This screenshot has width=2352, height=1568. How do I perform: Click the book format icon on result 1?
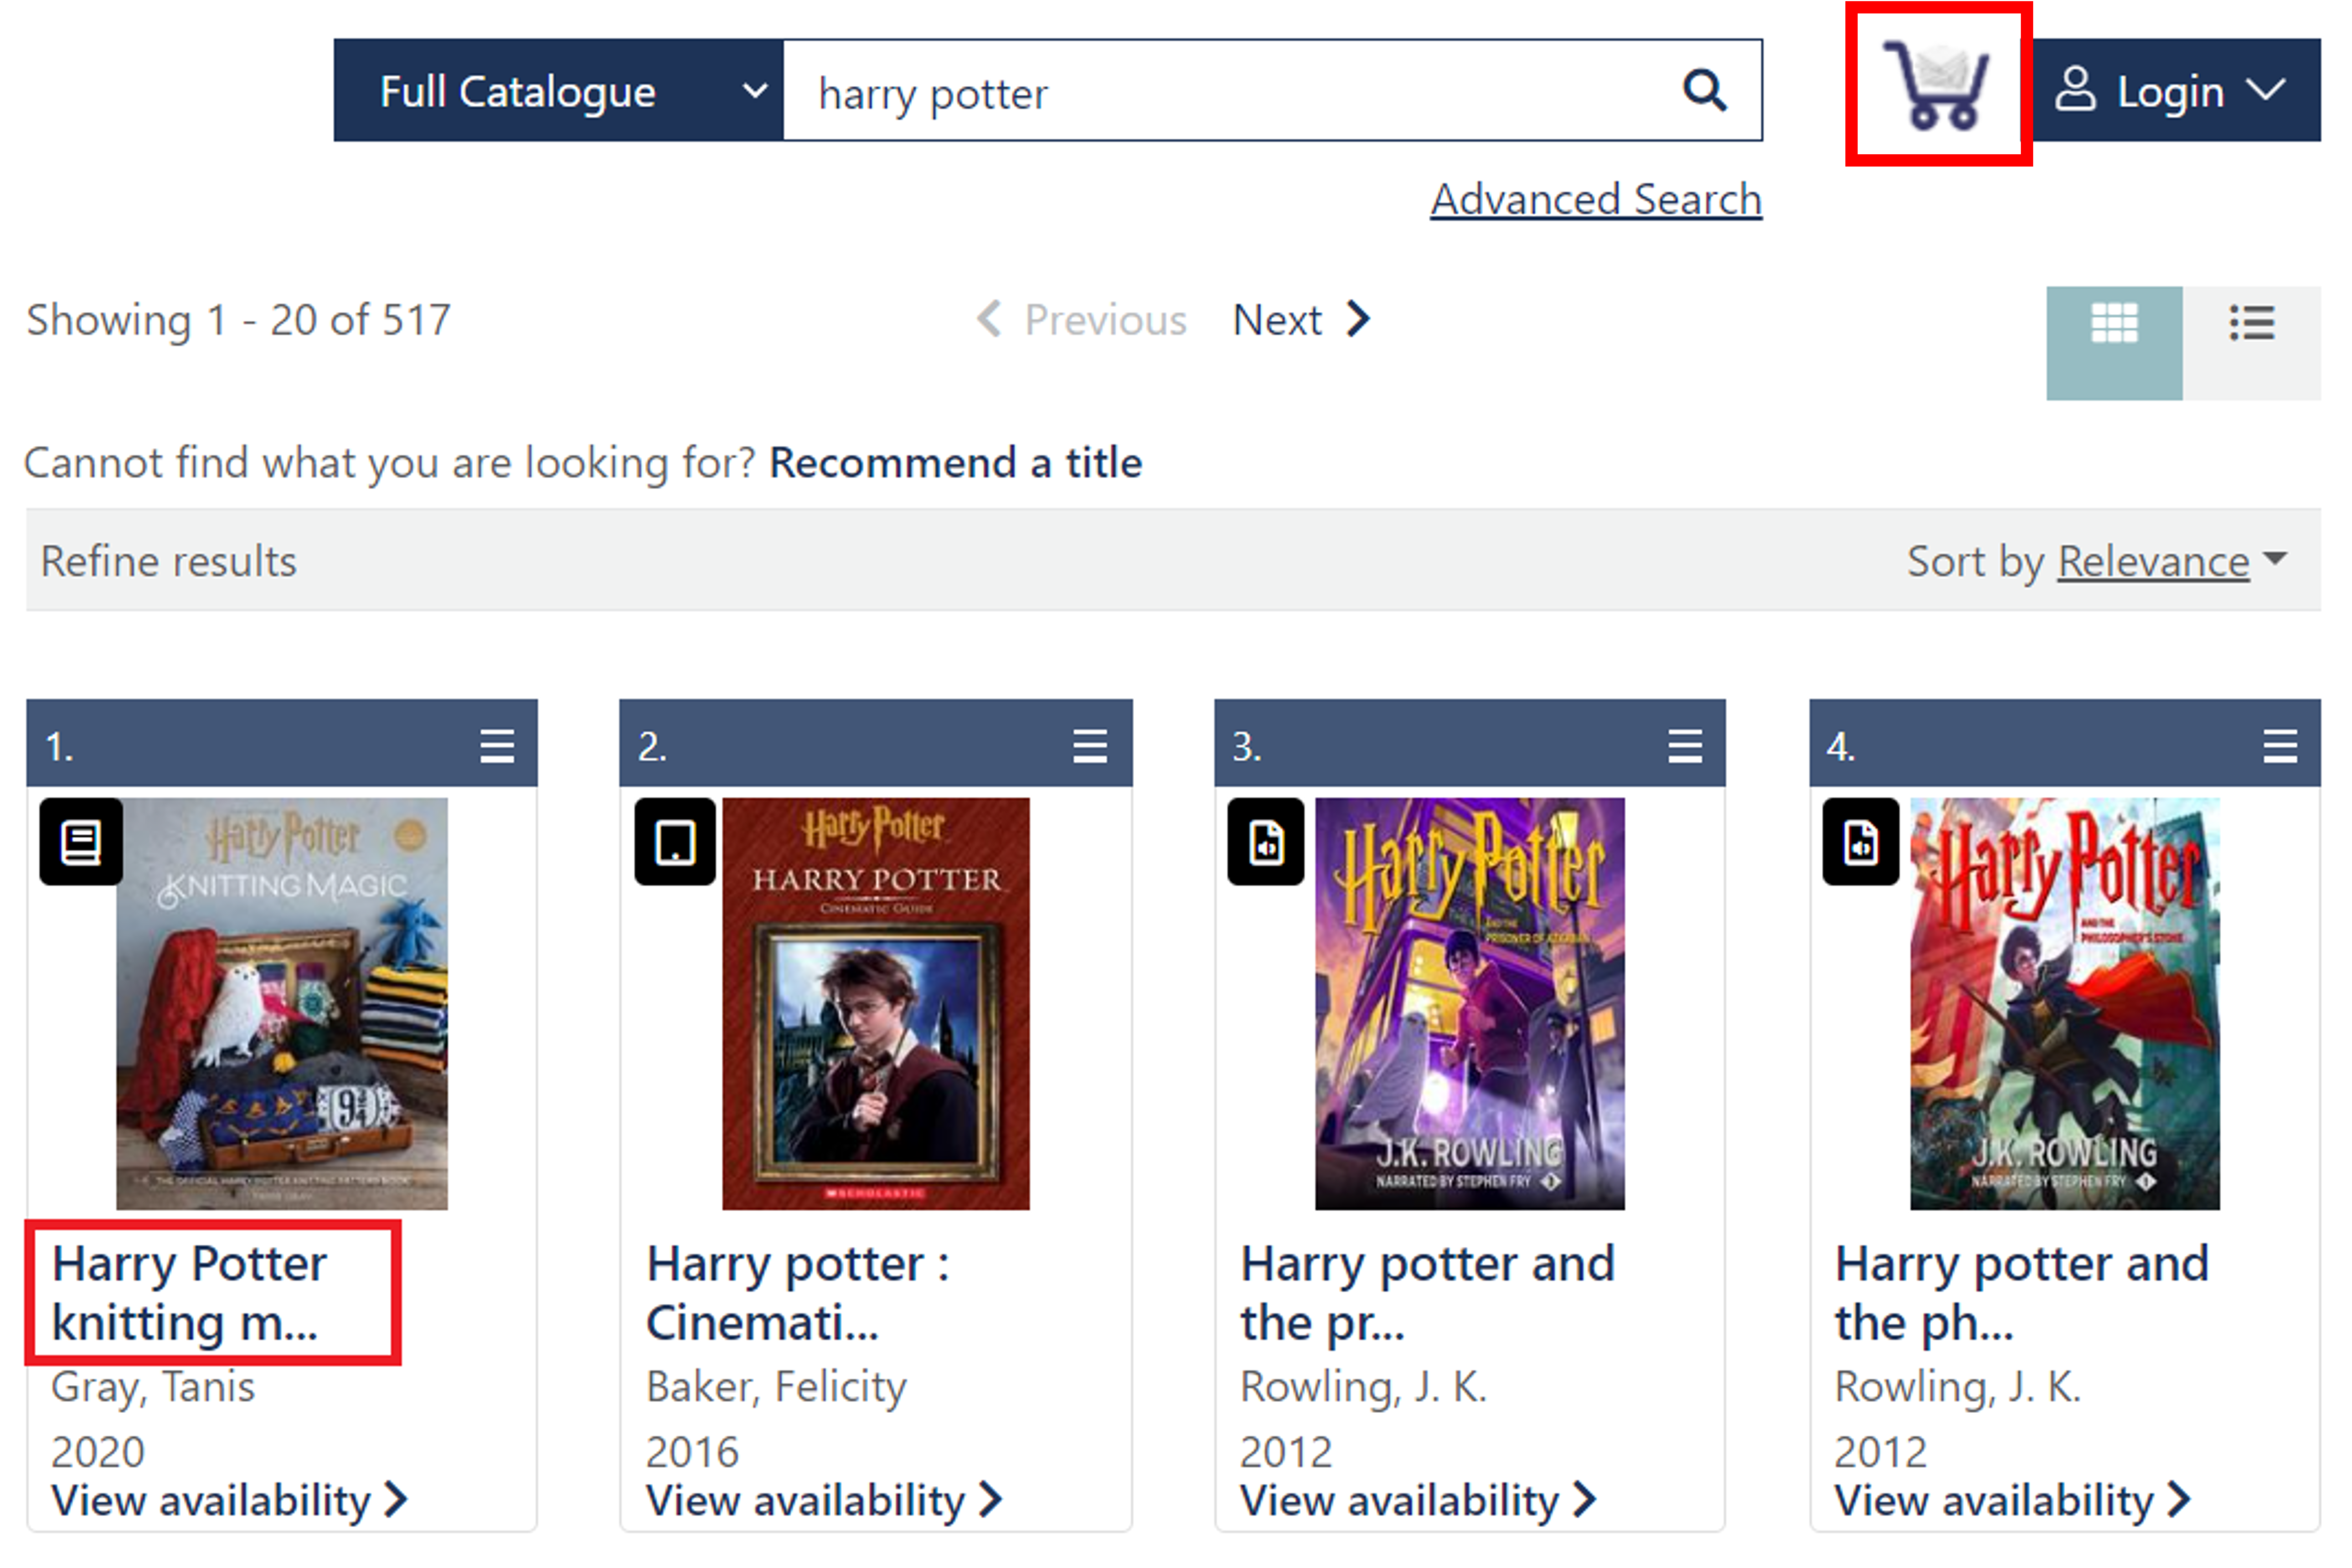pos(81,842)
